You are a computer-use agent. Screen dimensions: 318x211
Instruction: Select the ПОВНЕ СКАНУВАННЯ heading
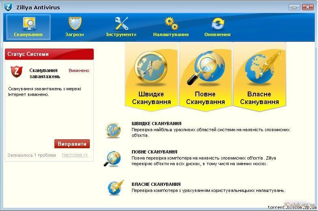click(154, 152)
